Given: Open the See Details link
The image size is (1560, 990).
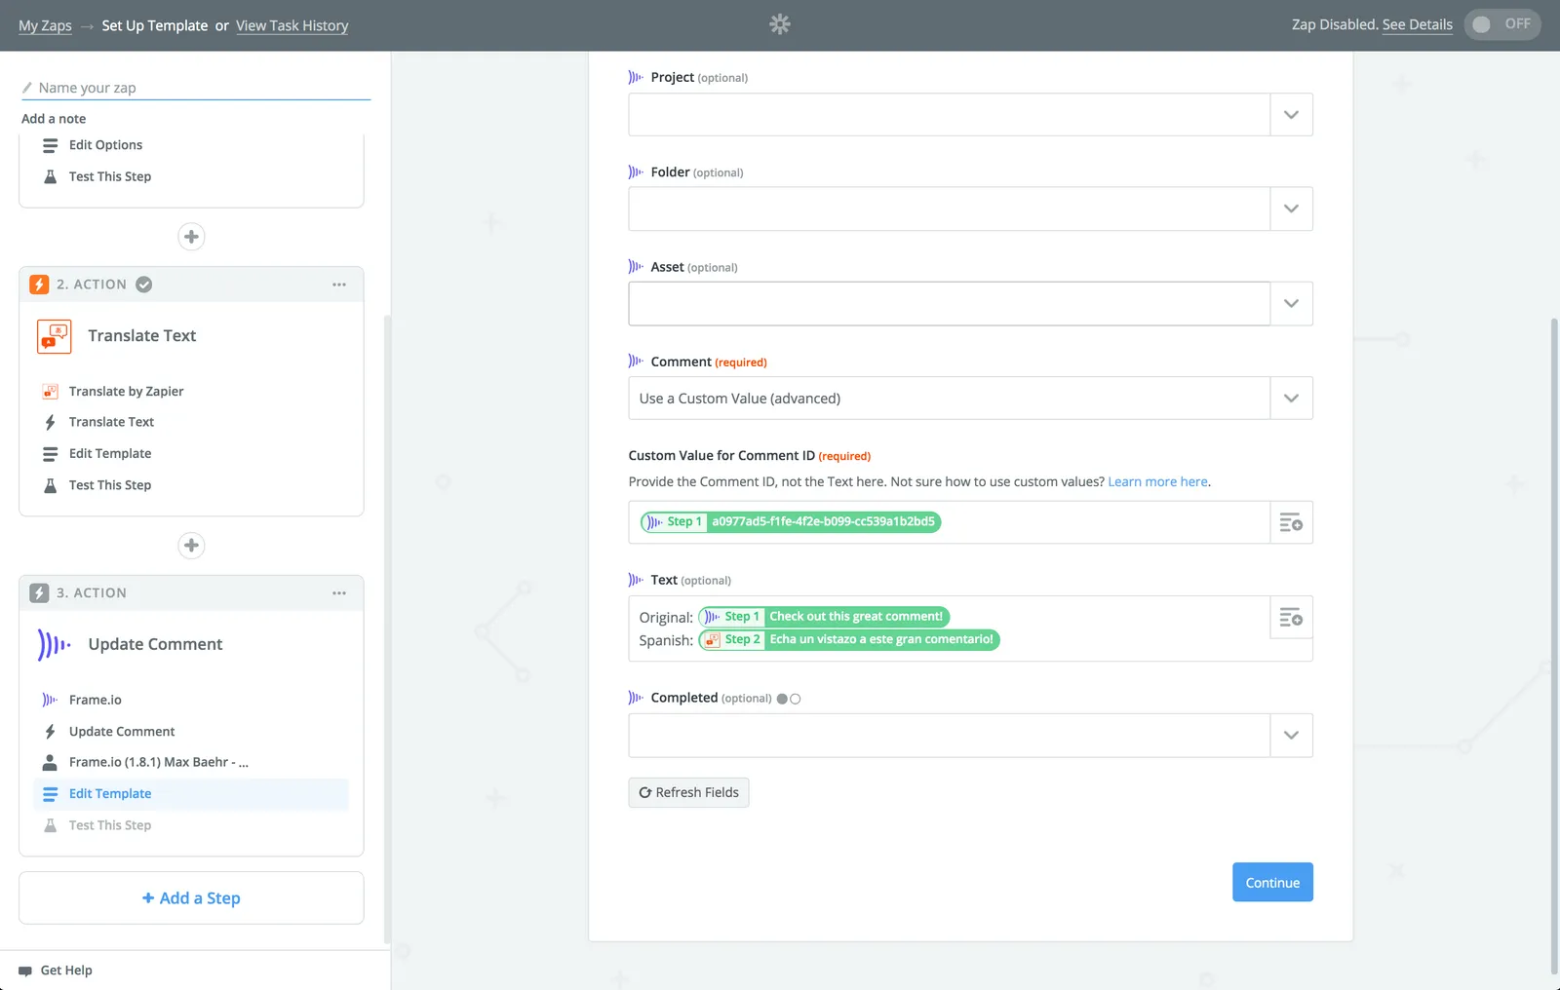Looking at the screenshot, I should [1417, 24].
